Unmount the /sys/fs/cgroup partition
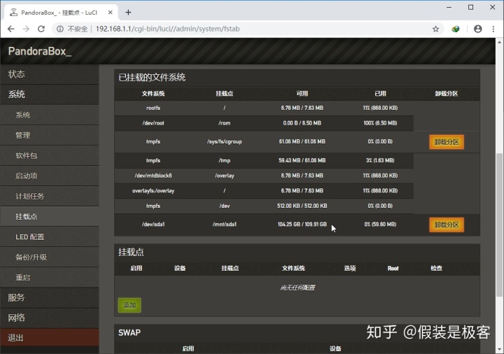Image resolution: width=504 pixels, height=354 pixels. tap(447, 142)
